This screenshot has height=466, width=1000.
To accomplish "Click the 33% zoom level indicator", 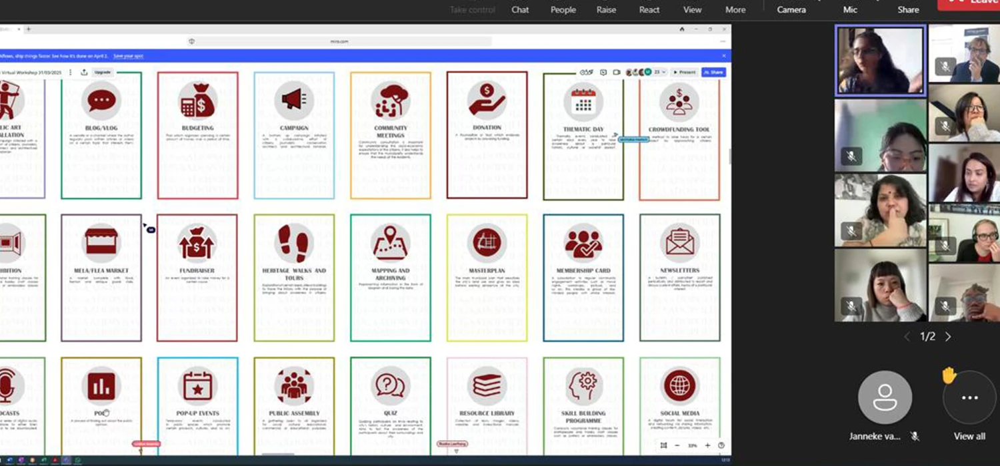I will [x=693, y=445].
